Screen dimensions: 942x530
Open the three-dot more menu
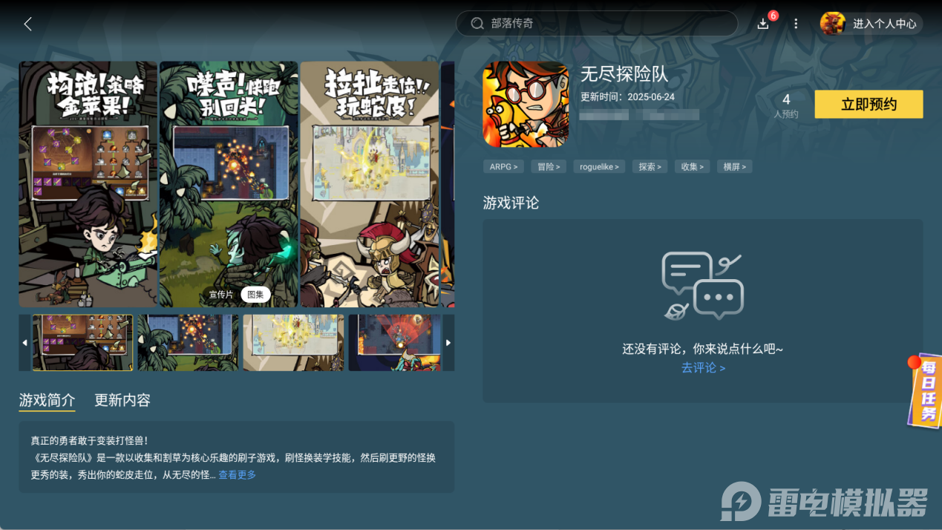(796, 24)
